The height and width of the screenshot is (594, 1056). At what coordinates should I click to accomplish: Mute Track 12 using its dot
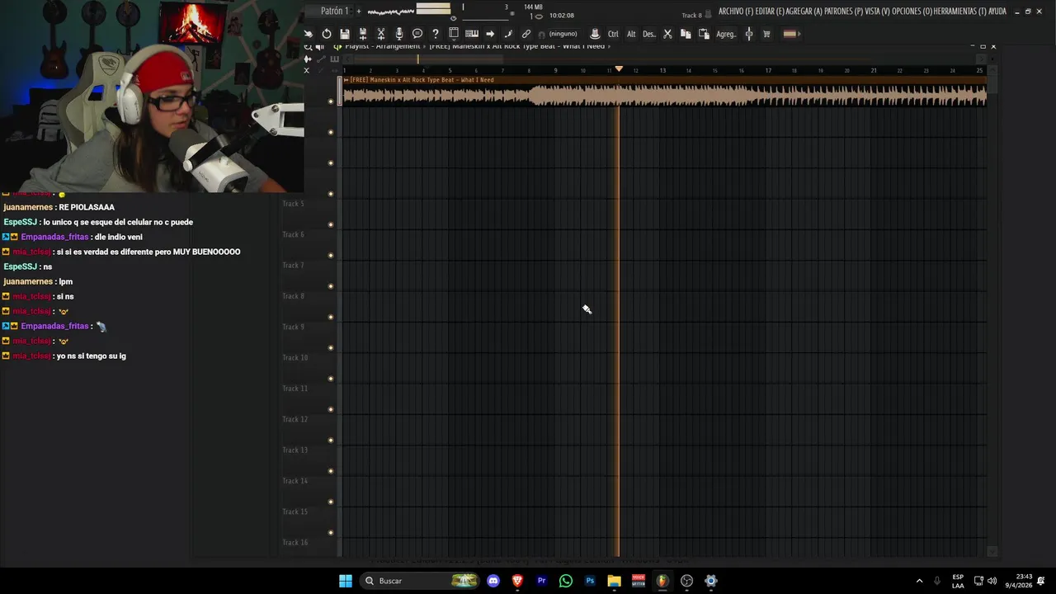[331, 441]
